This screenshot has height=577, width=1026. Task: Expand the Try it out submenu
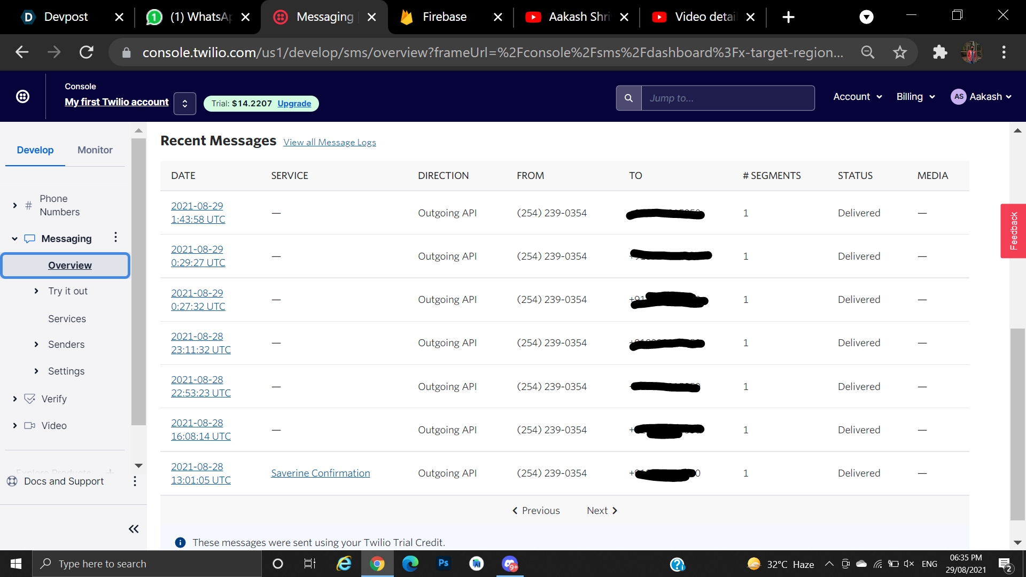click(x=36, y=291)
